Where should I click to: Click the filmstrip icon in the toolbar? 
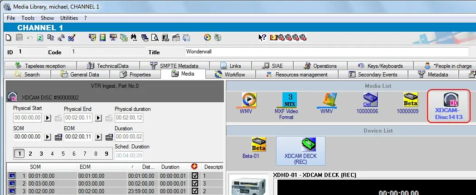tap(102, 38)
